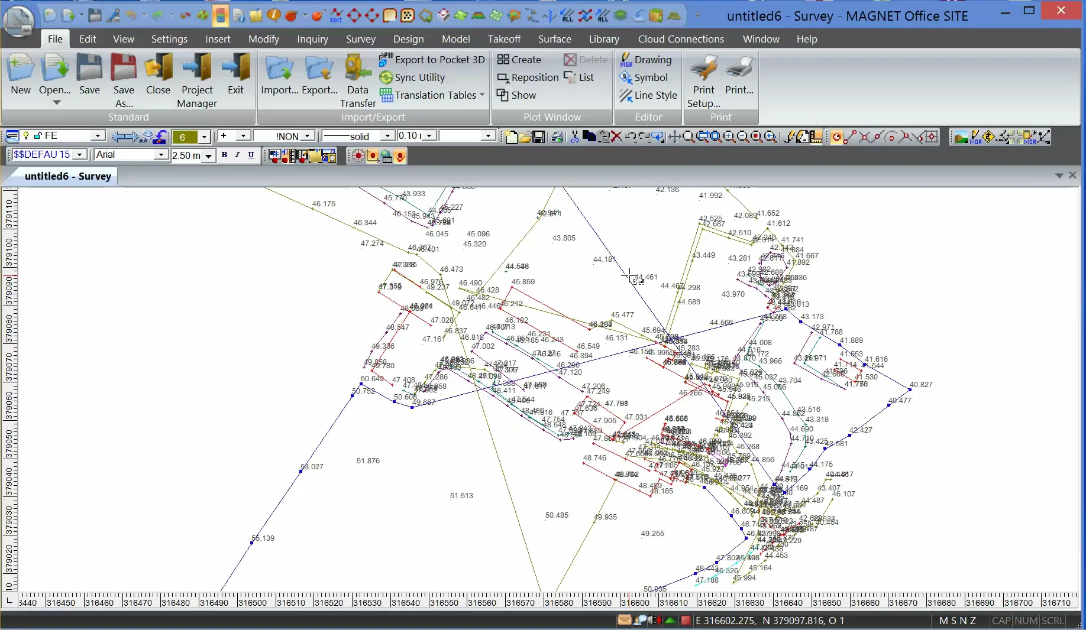Open the solid linetype dropdown
1086x630 pixels.
coord(387,136)
